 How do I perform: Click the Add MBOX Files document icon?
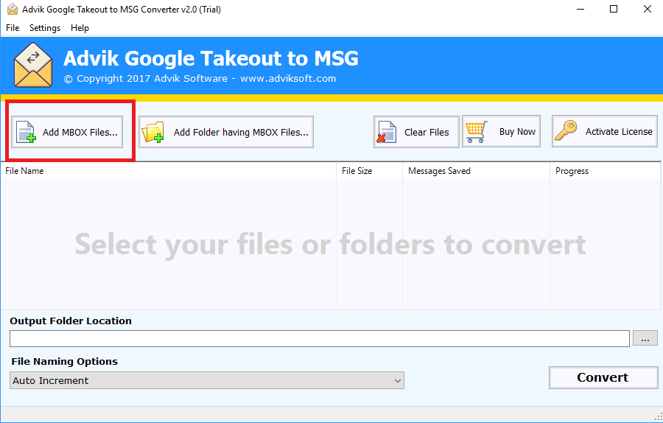point(26,132)
